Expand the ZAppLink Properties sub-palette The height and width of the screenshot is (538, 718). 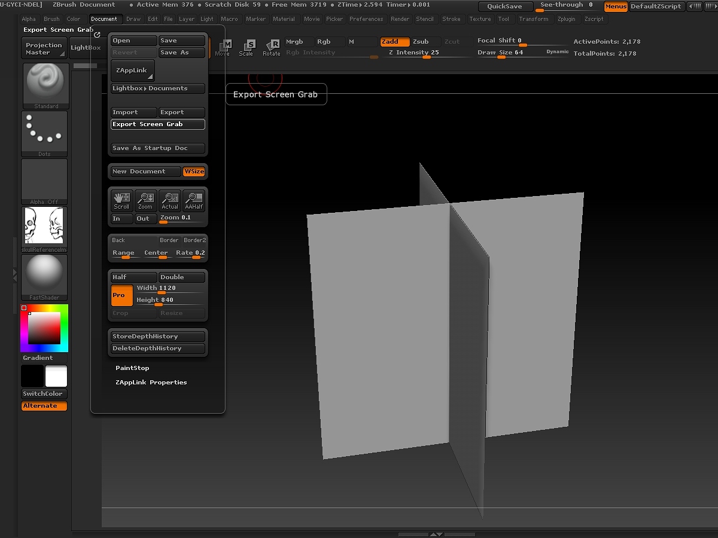click(x=151, y=383)
